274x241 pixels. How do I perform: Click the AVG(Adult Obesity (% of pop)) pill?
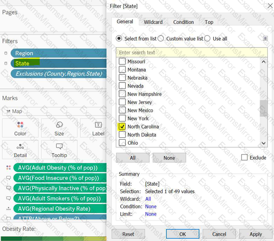click(x=60, y=168)
